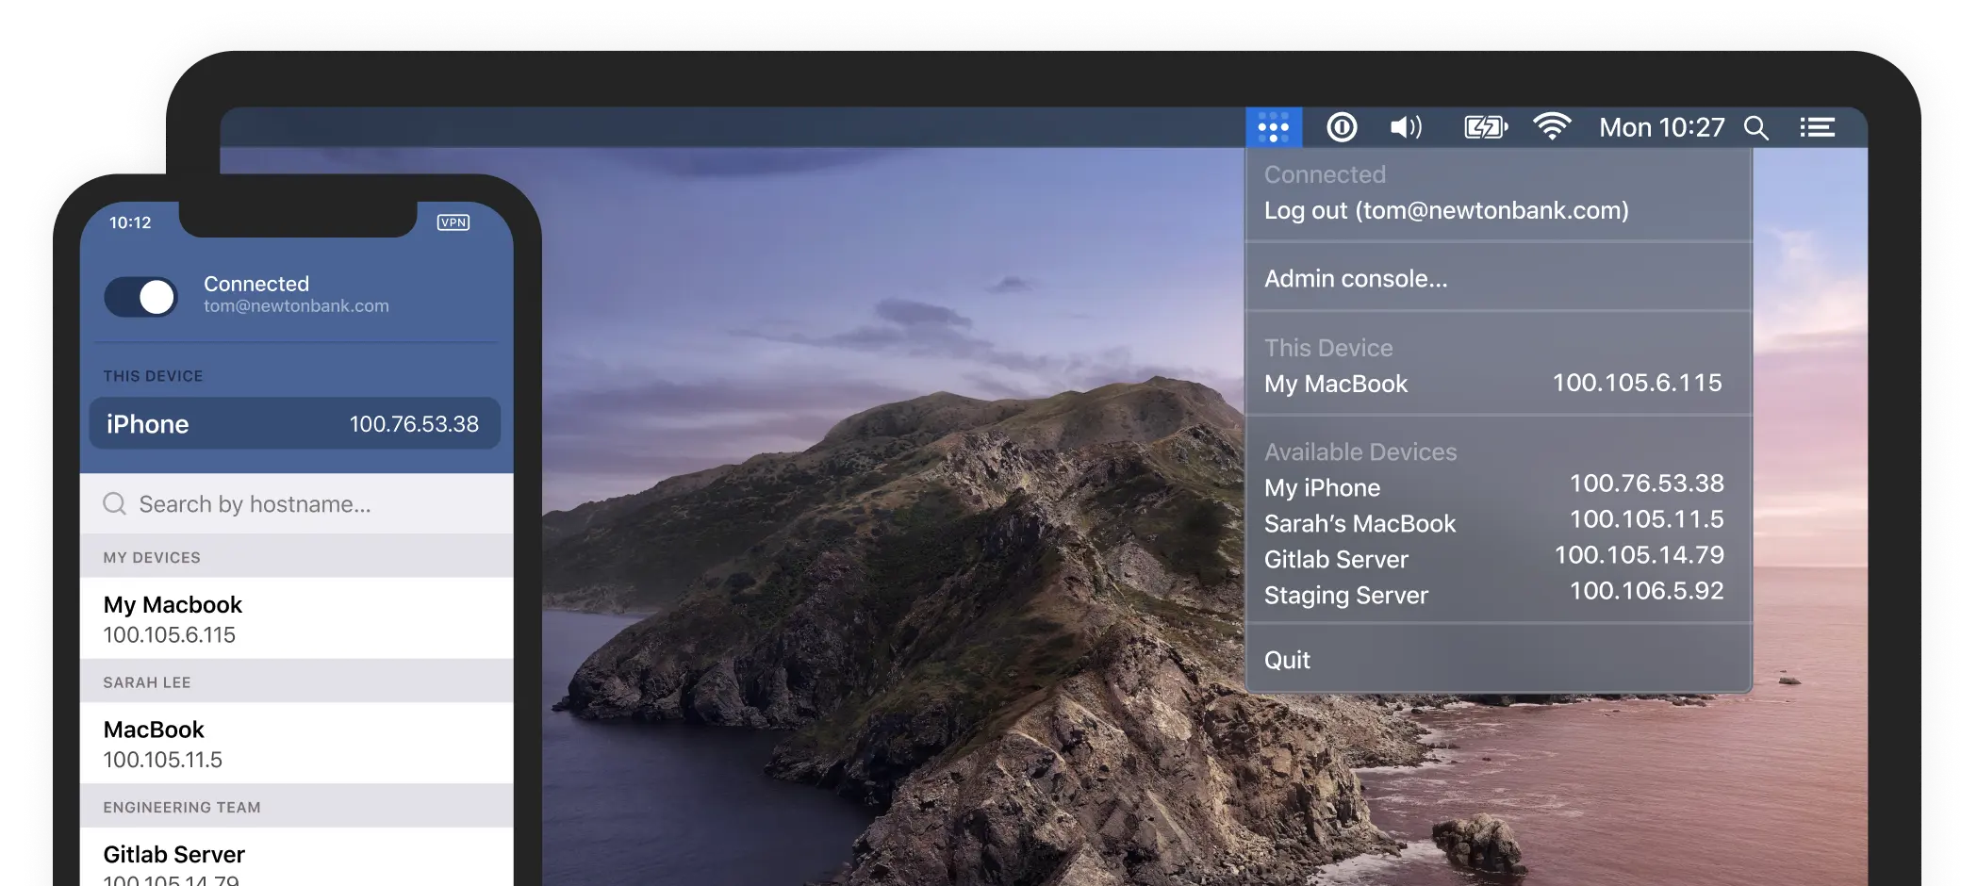Open Admin console from the menu
Image resolution: width=1961 pixels, height=886 pixels.
1355,279
